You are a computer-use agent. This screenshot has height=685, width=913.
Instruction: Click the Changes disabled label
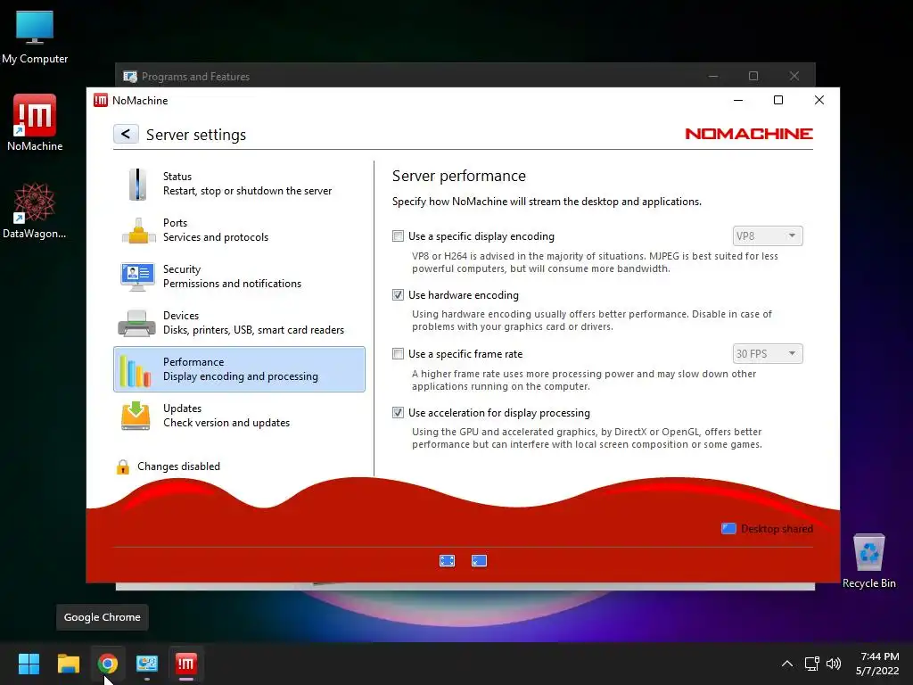point(178,466)
